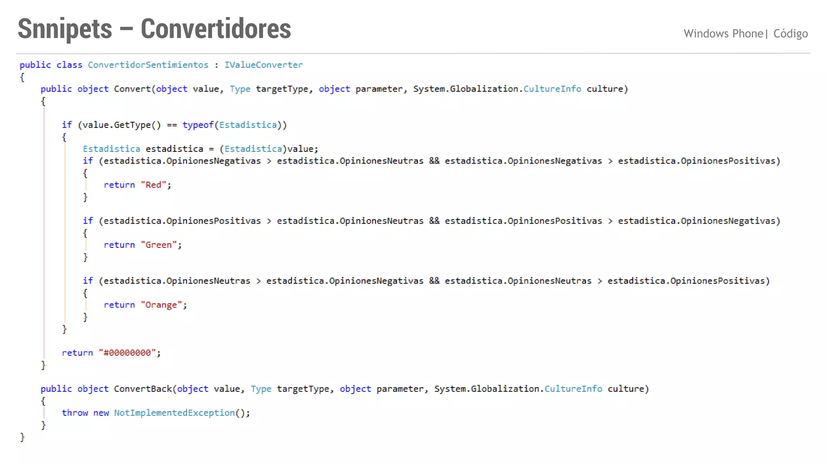
Task: Click 'Estadistica' type in the variable declaration
Action: 111,149
